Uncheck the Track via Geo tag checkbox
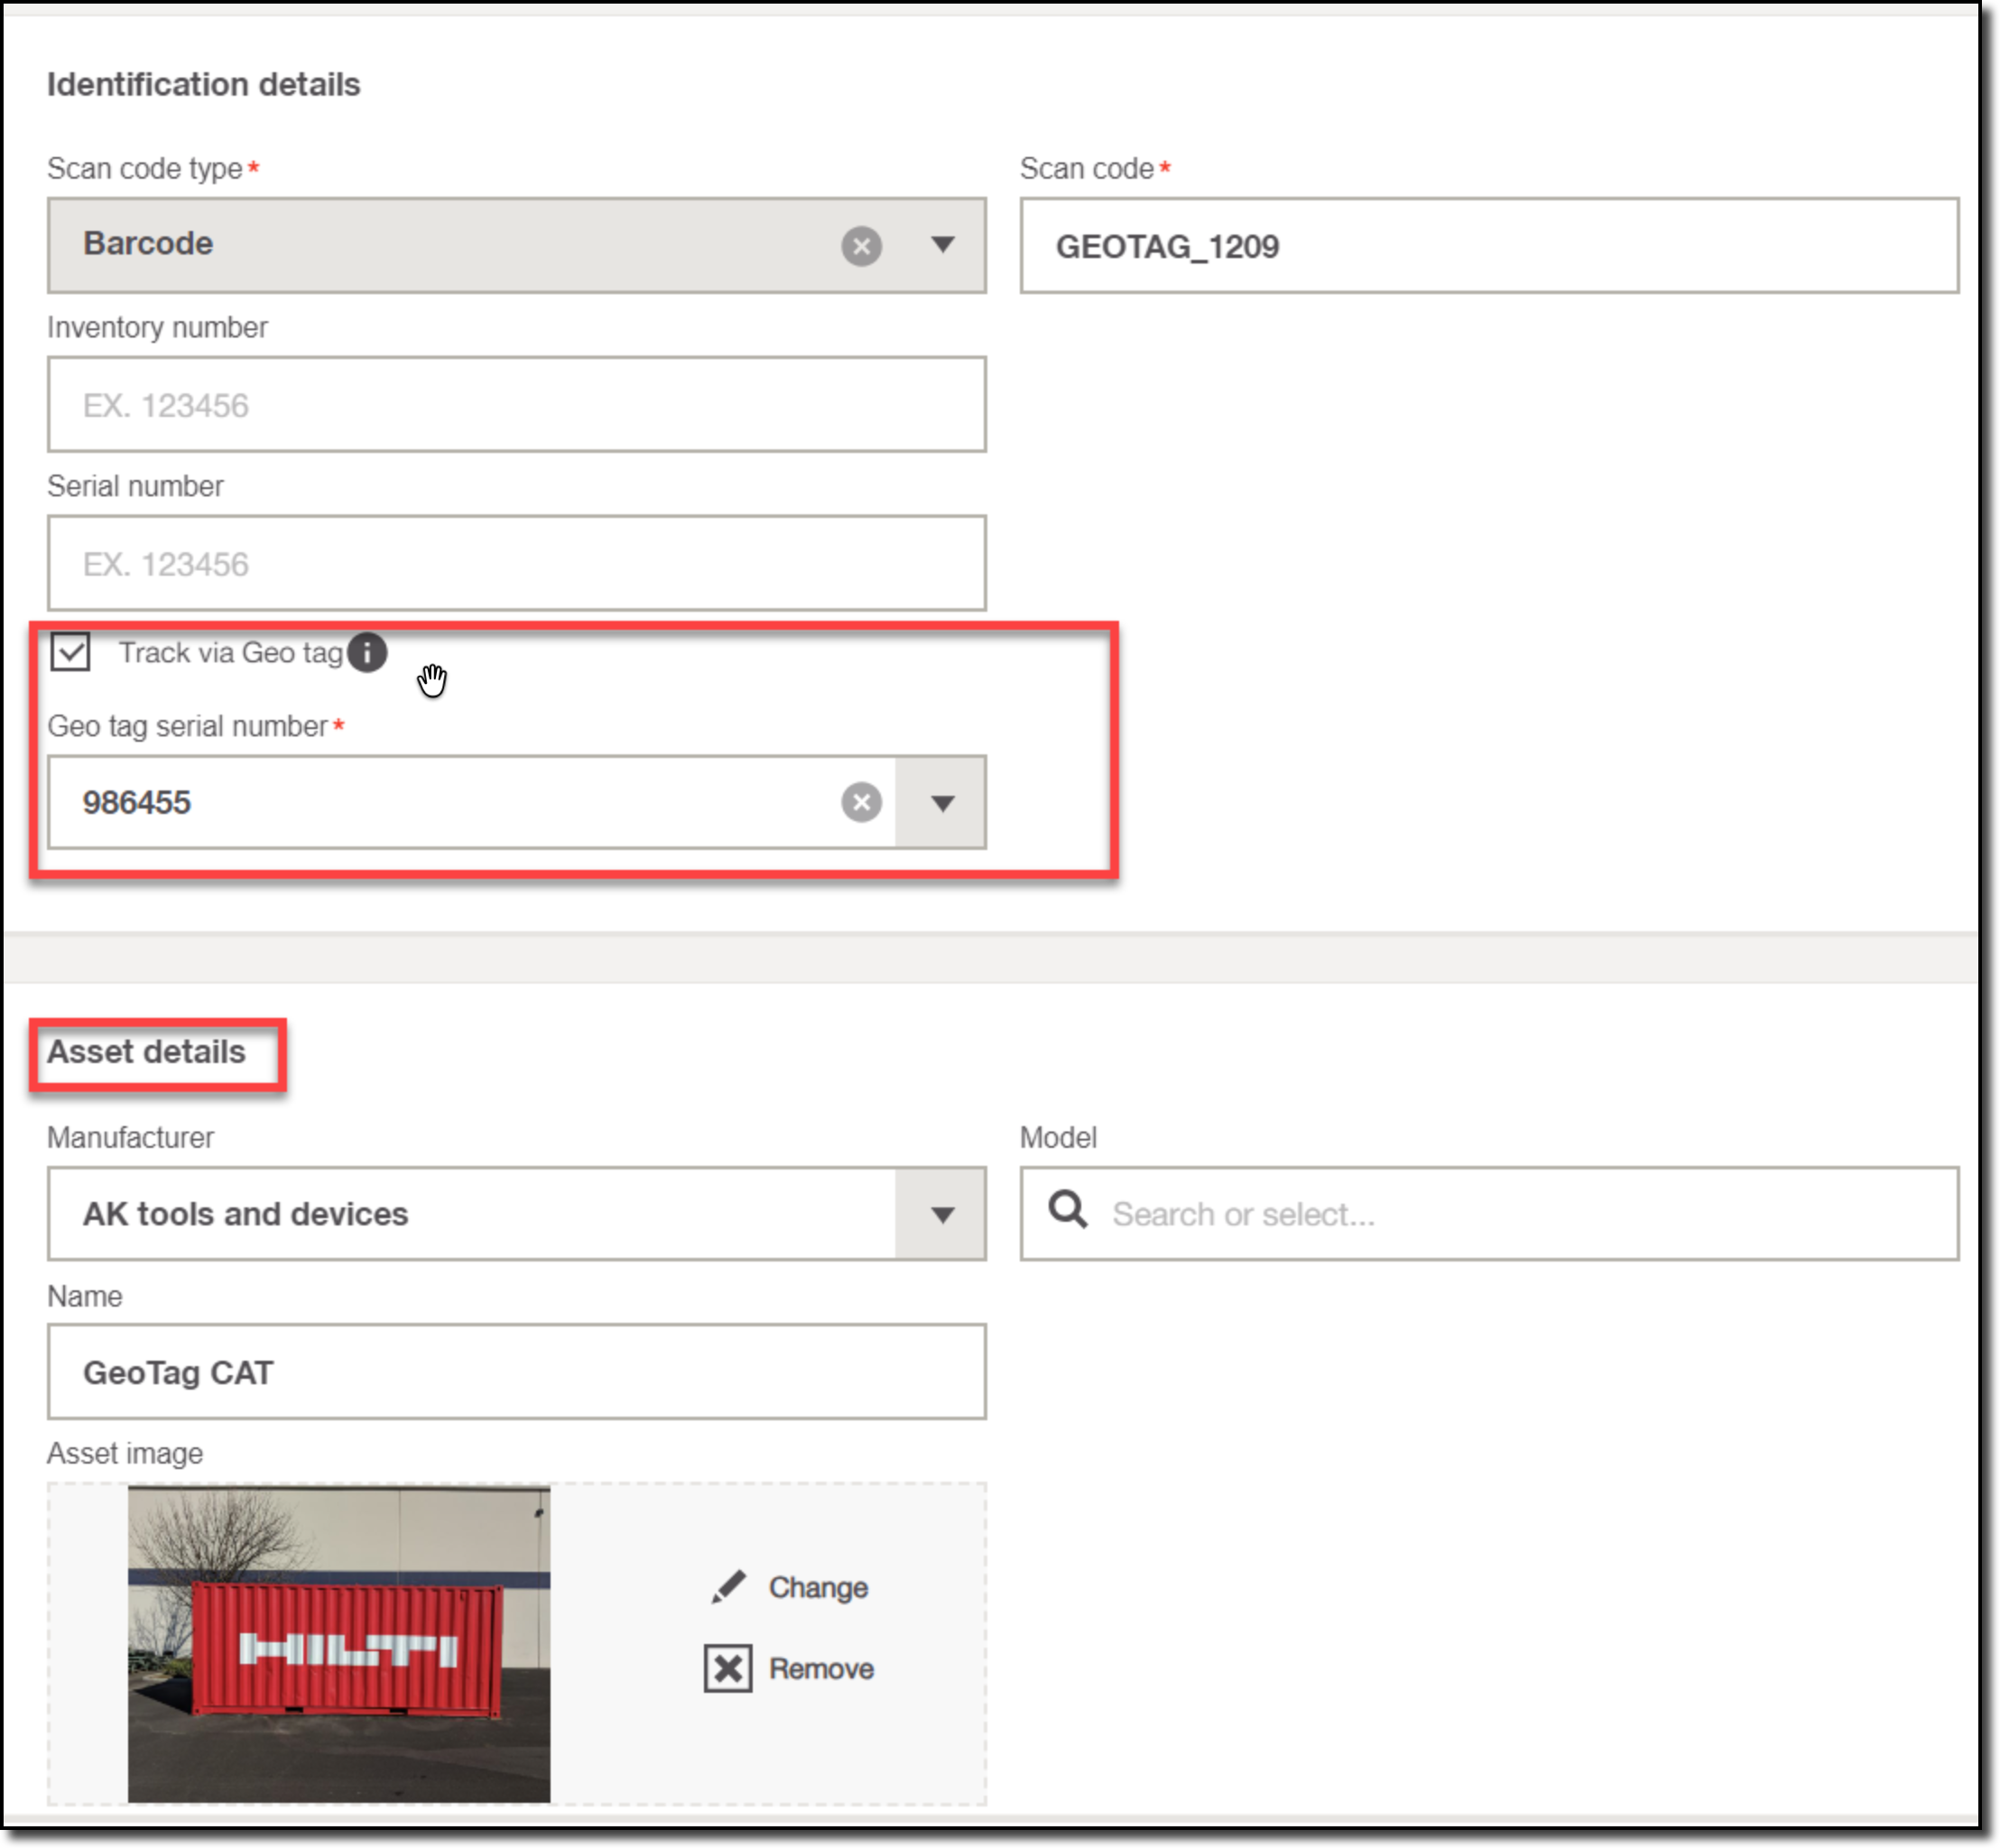Screen dimensions: 2000x1848 [71, 652]
